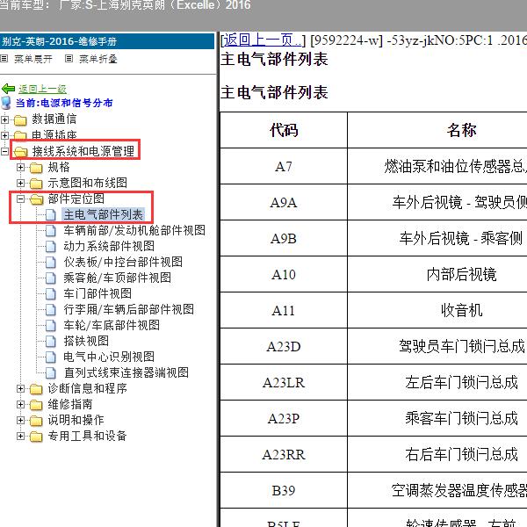Expand the 数据通信 tree node
This screenshot has height=527, width=527.
pyautogui.click(x=4, y=119)
